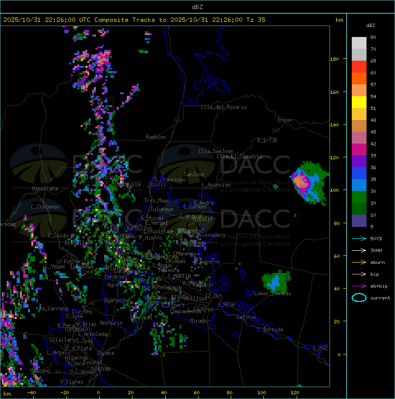Pick the red swatch in dBZ scale
This screenshot has height=399, width=395.
click(x=359, y=67)
